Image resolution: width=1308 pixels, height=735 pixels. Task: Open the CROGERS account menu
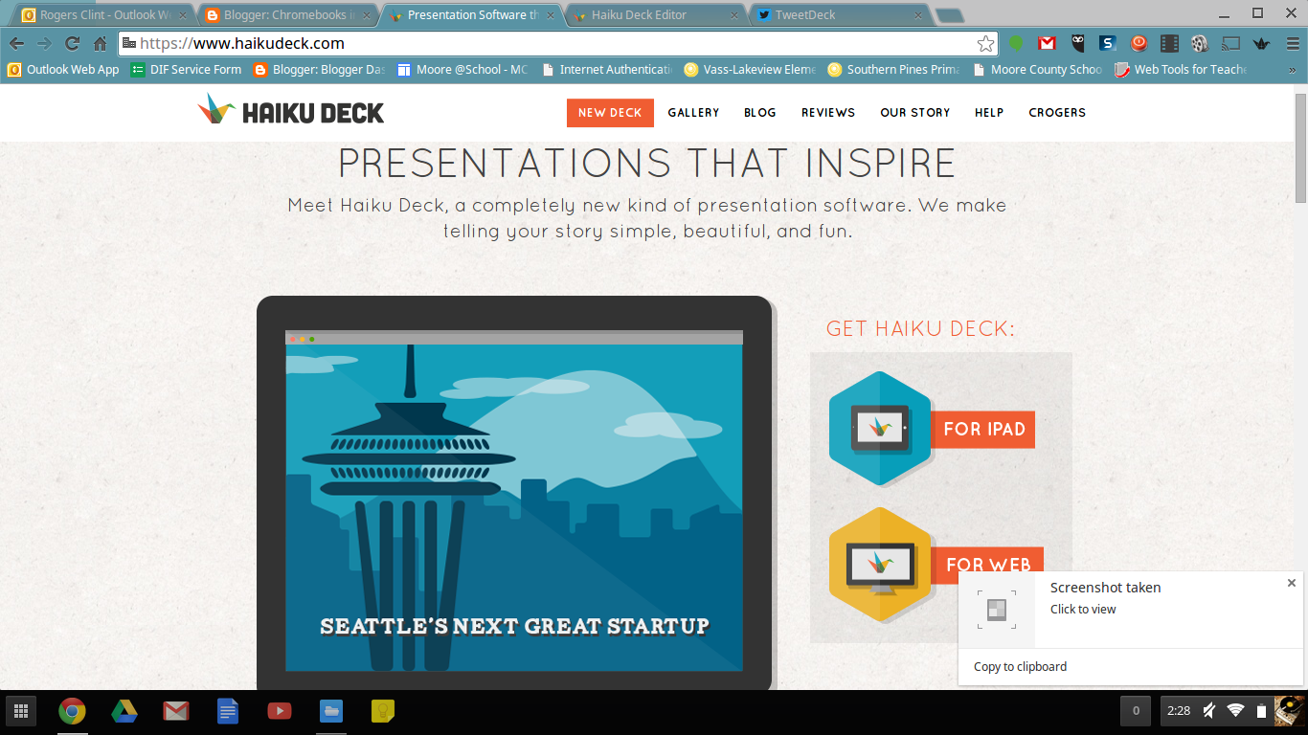click(1057, 113)
